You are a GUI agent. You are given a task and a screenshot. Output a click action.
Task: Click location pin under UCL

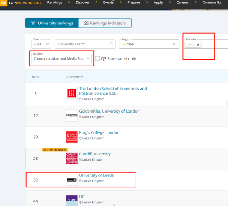tap(80, 202)
